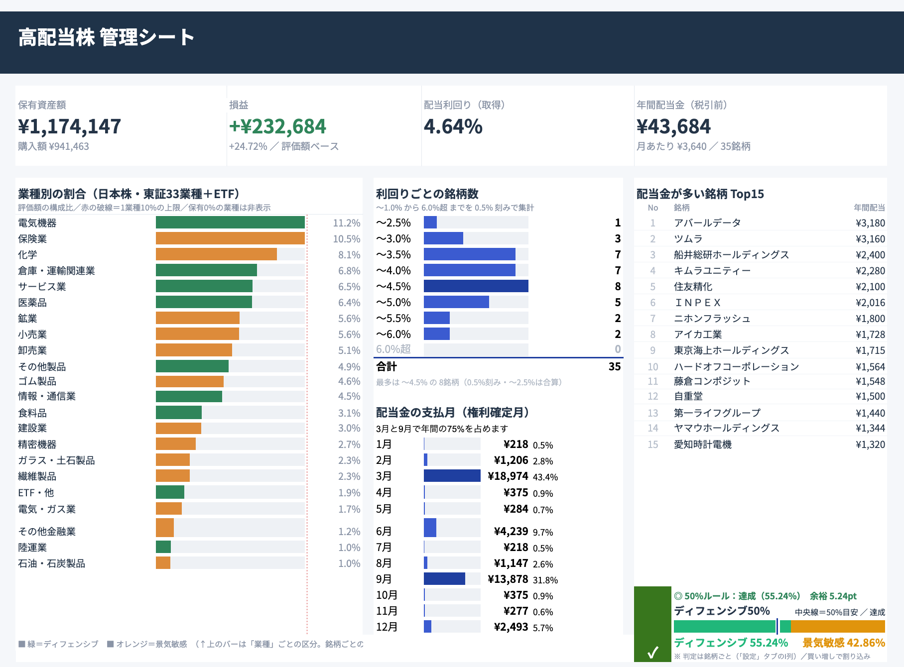Click the dividend yield 4.64%

pyautogui.click(x=453, y=126)
